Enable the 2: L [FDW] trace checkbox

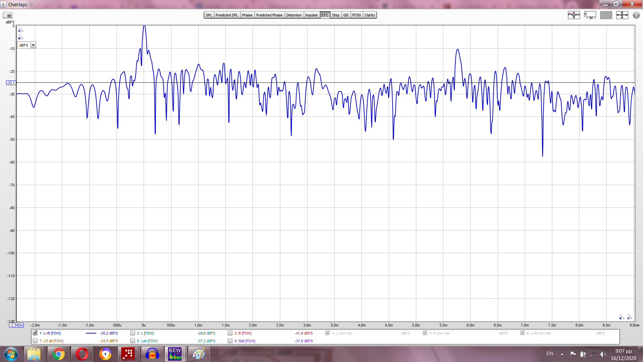133,333
